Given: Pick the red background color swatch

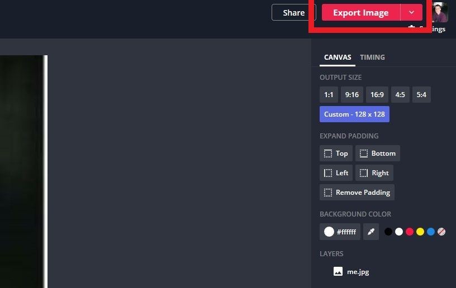Looking at the screenshot, I should pyautogui.click(x=410, y=232).
